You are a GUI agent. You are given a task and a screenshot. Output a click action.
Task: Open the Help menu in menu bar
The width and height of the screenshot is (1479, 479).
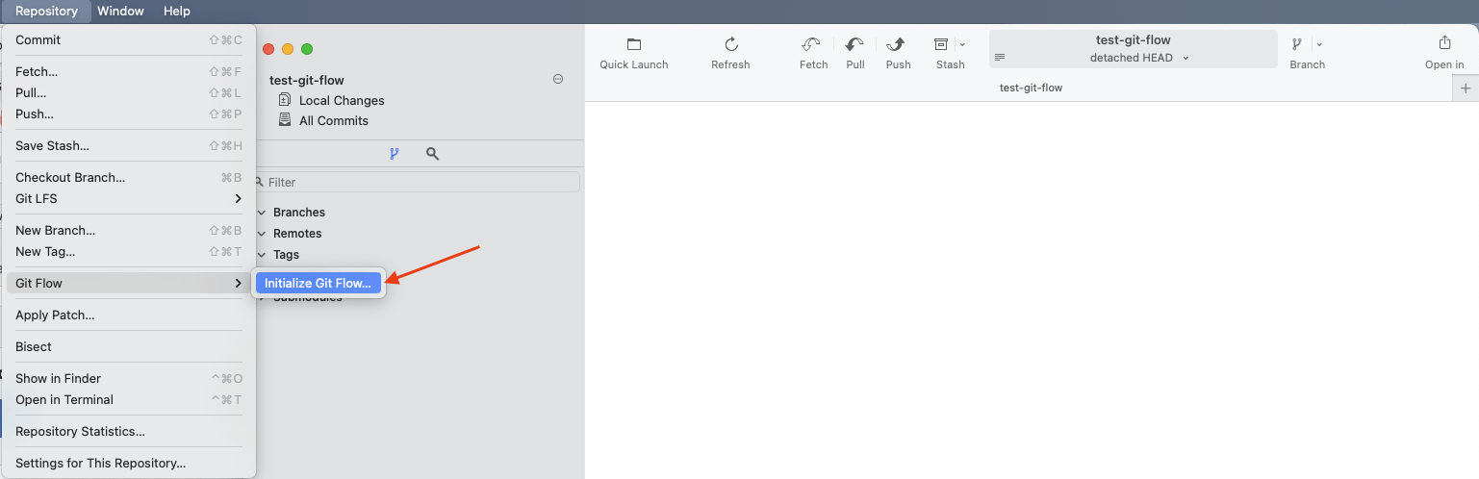pos(177,12)
